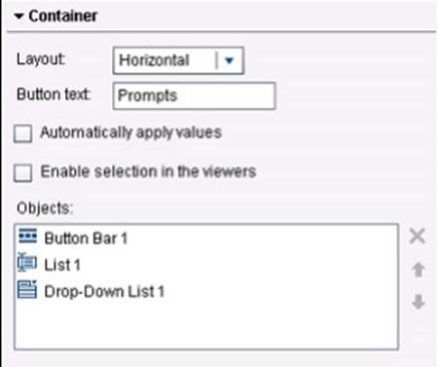Click the Button text input field
Image resolution: width=438 pixels, height=367 pixels.
pos(194,95)
